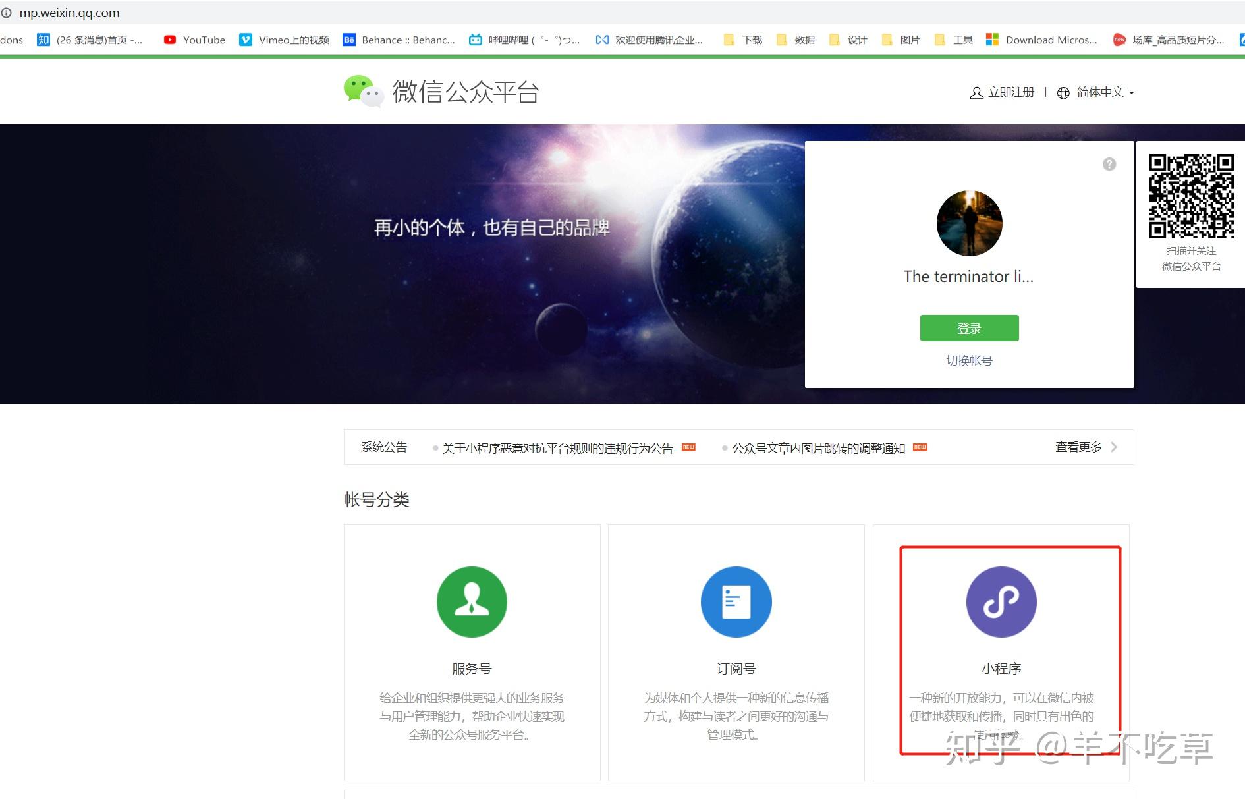The height and width of the screenshot is (799, 1245).
Task: Click the 系统公告 label
Action: (384, 447)
